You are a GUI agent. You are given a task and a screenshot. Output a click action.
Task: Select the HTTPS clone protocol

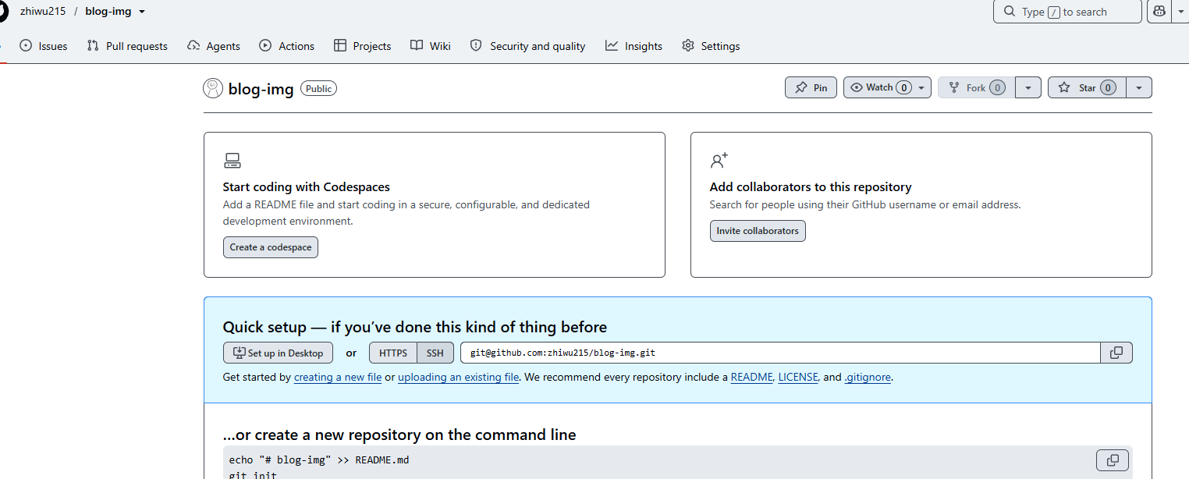393,353
